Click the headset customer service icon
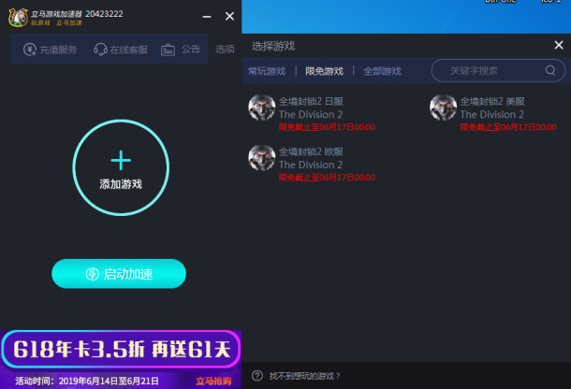The image size is (571, 389). click(x=100, y=50)
